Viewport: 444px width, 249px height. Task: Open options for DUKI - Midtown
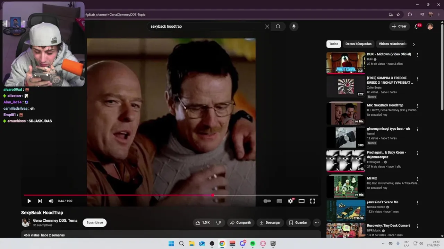[x=418, y=55]
